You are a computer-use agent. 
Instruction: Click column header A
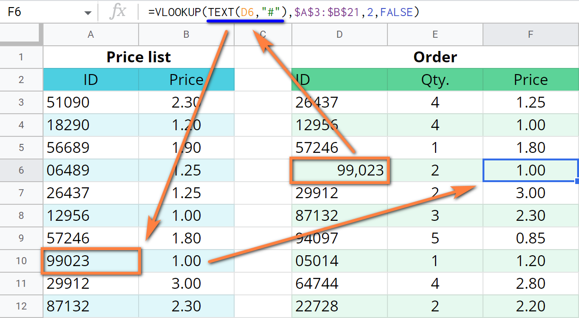90,34
